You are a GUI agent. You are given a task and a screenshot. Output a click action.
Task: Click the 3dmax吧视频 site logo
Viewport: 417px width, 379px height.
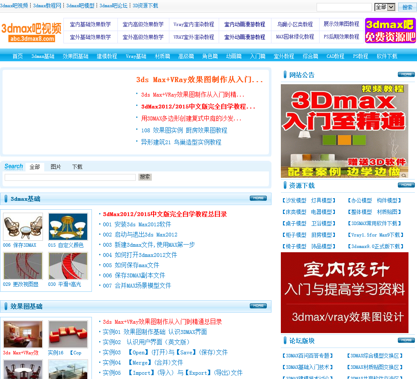(x=31, y=32)
